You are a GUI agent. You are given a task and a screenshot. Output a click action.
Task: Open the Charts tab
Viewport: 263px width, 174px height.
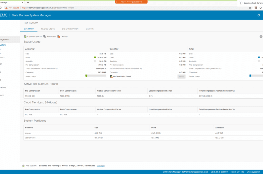90,29
